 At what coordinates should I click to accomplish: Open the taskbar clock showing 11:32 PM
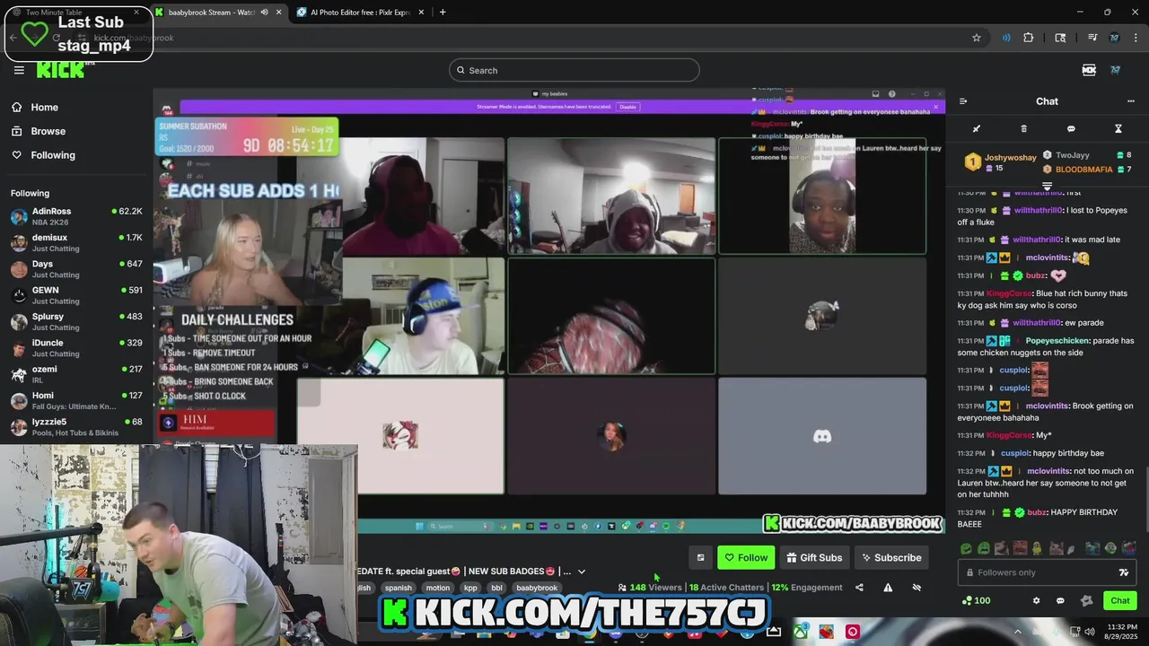pyautogui.click(x=1121, y=632)
